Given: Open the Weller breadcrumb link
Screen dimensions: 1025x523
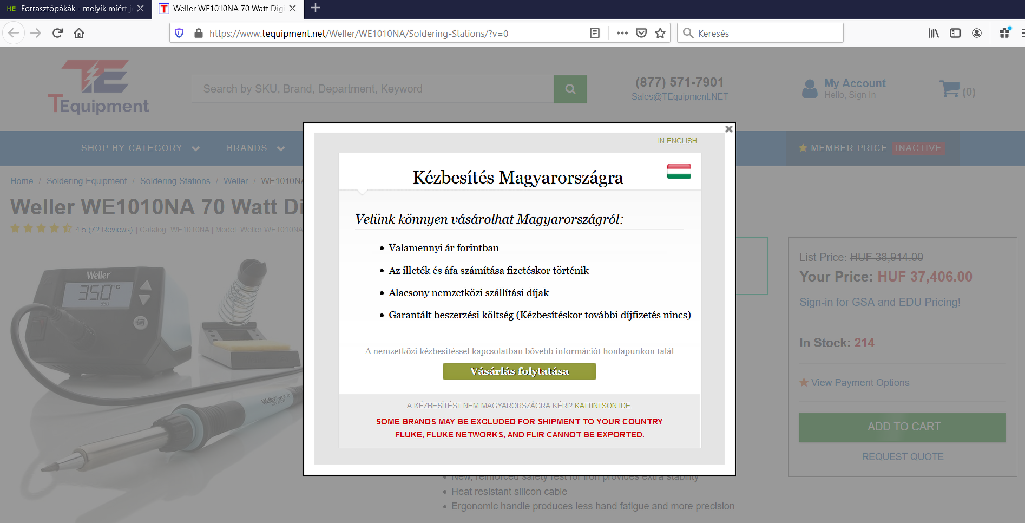Looking at the screenshot, I should tap(236, 181).
